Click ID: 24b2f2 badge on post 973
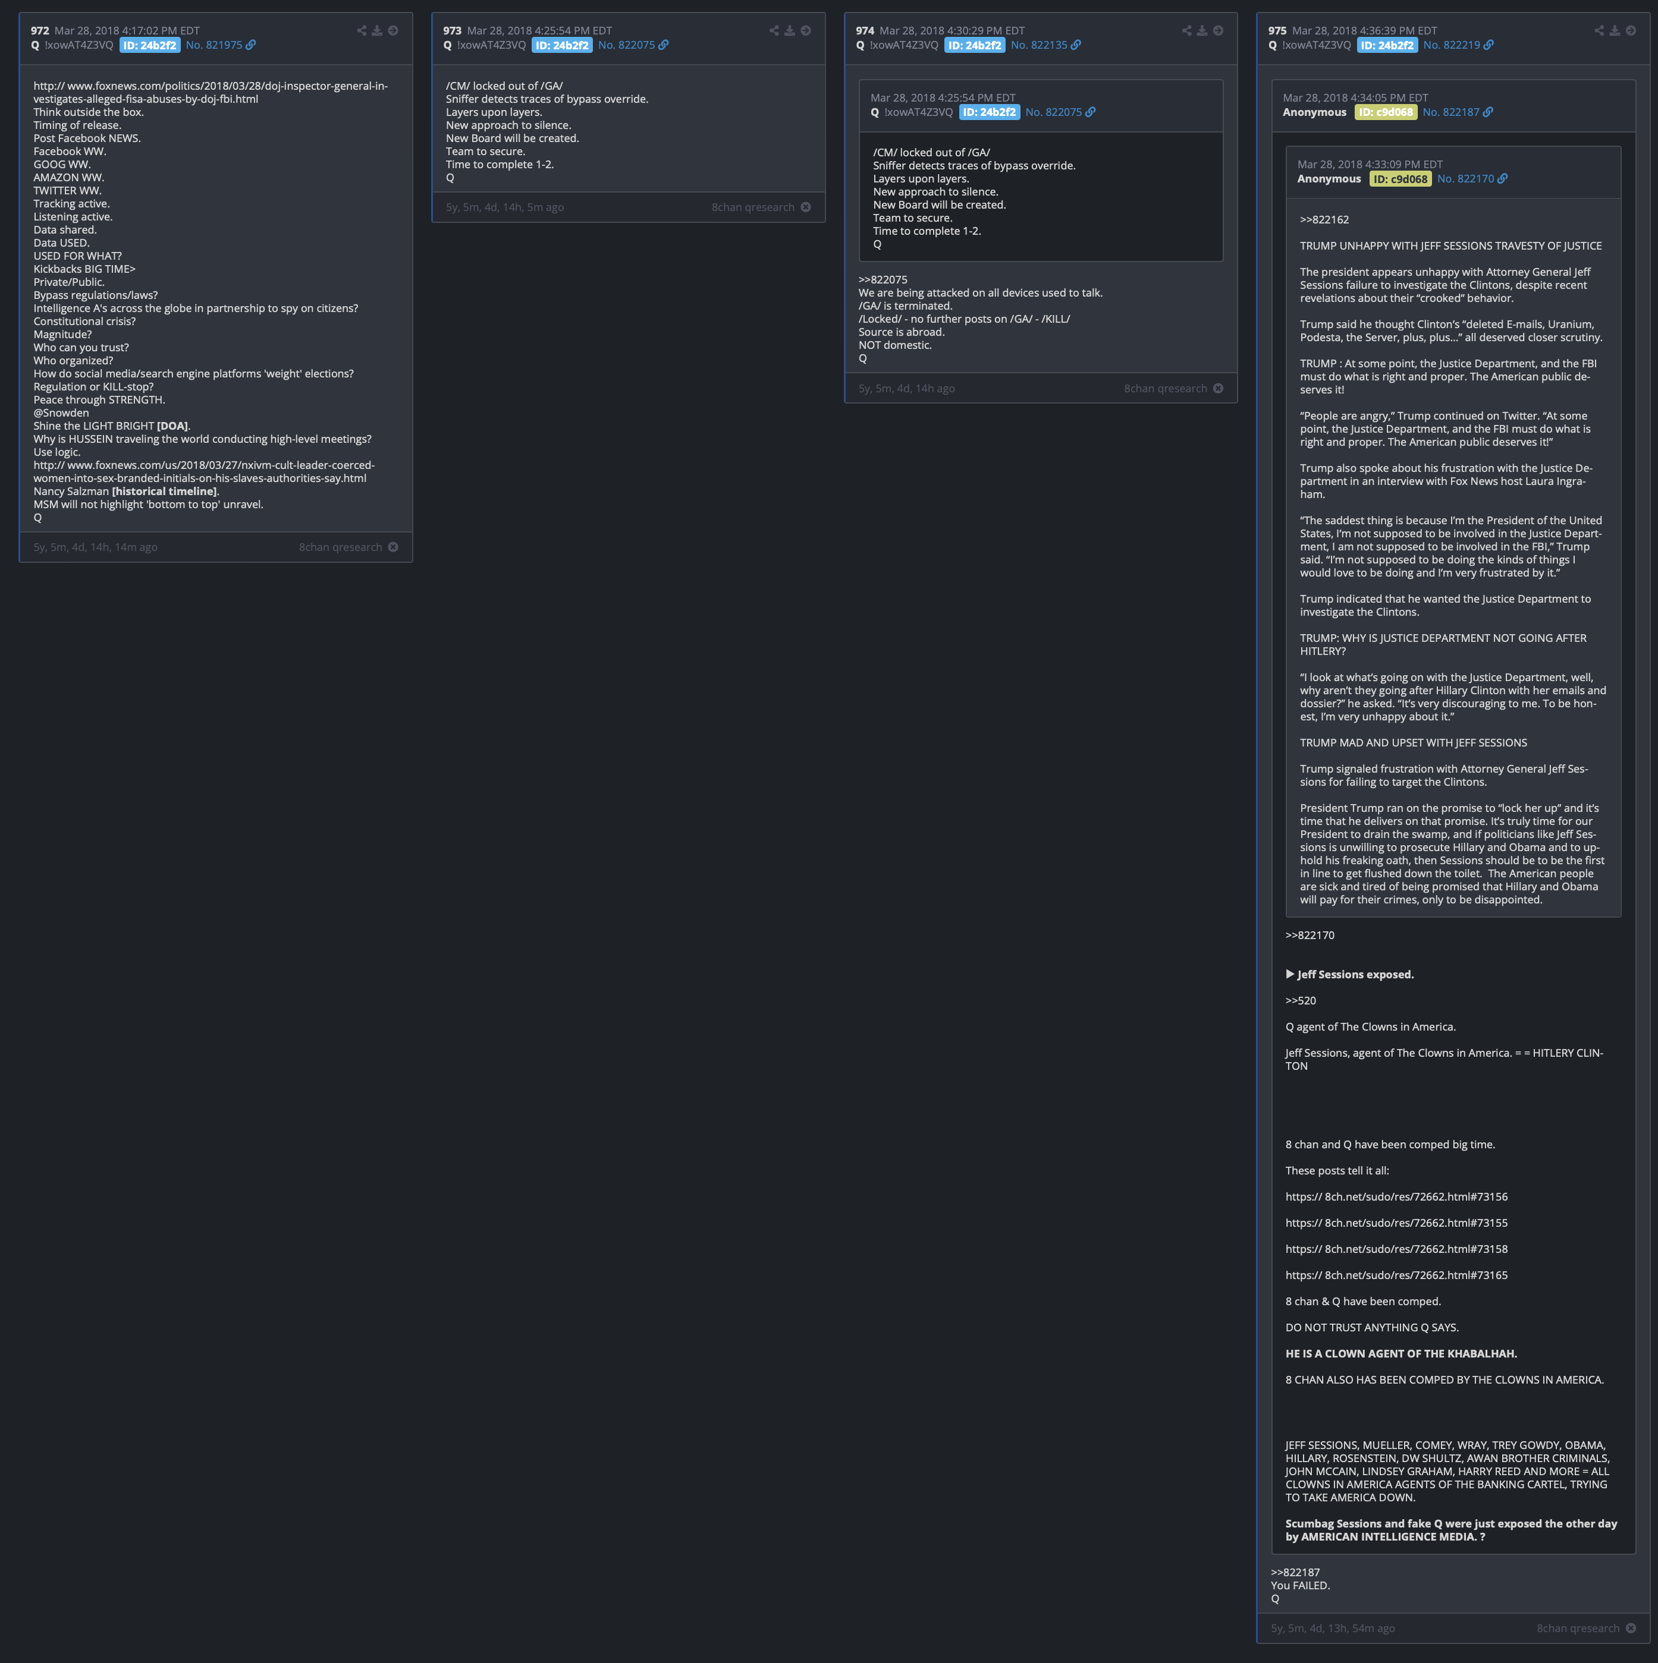1658x1663 pixels. (563, 46)
